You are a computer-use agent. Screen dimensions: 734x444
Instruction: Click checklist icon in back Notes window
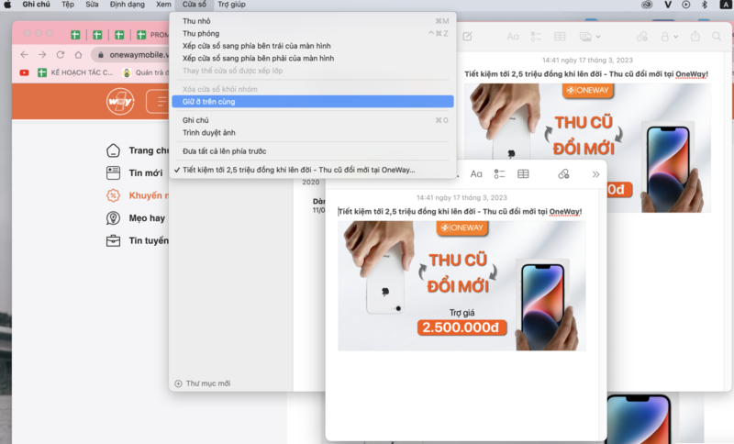pos(536,37)
